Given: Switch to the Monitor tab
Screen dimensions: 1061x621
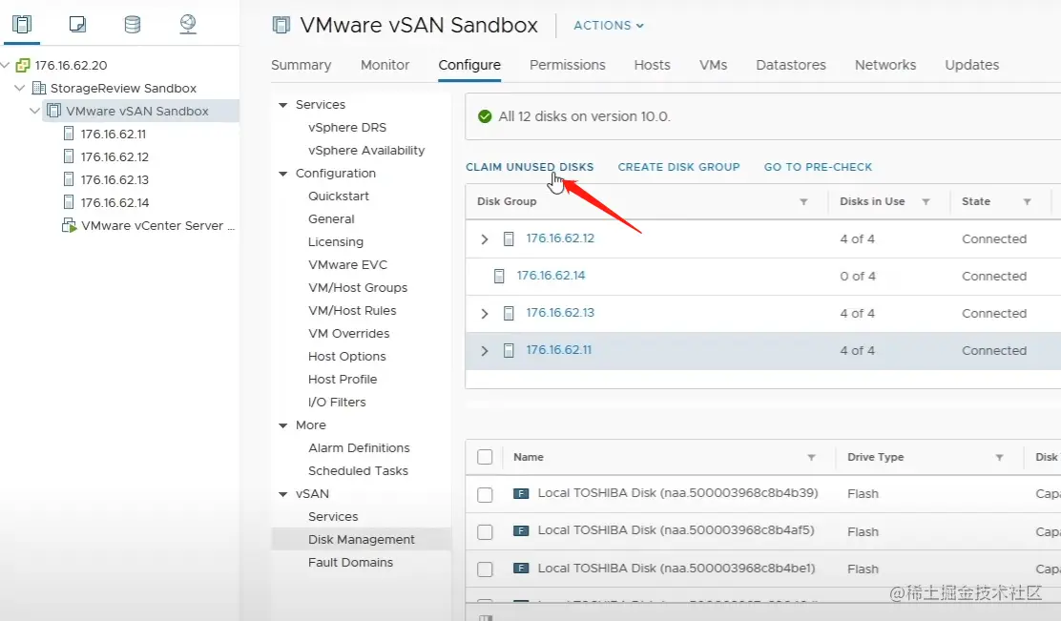Looking at the screenshot, I should point(385,65).
